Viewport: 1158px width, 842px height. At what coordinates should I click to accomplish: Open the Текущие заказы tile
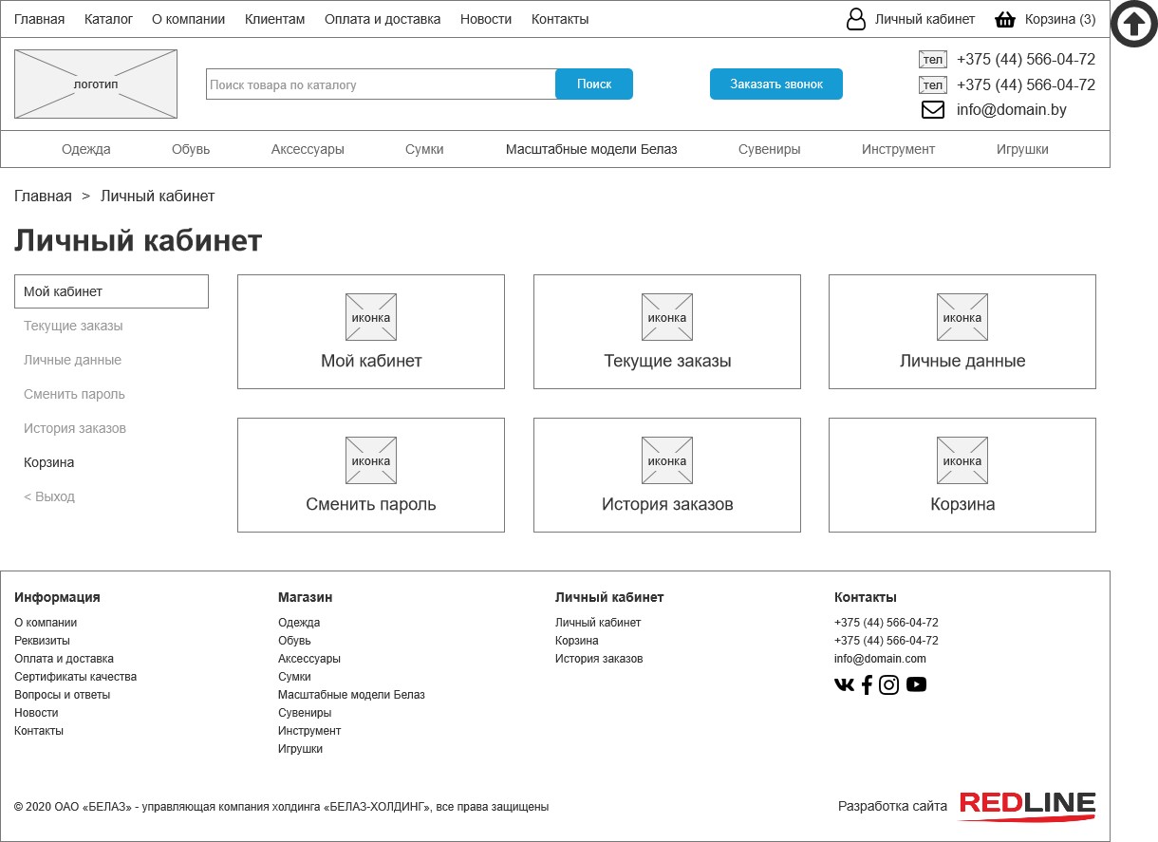coord(666,332)
